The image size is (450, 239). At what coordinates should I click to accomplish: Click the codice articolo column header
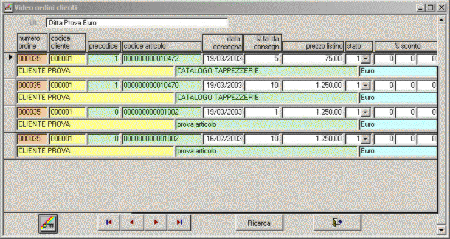162,46
